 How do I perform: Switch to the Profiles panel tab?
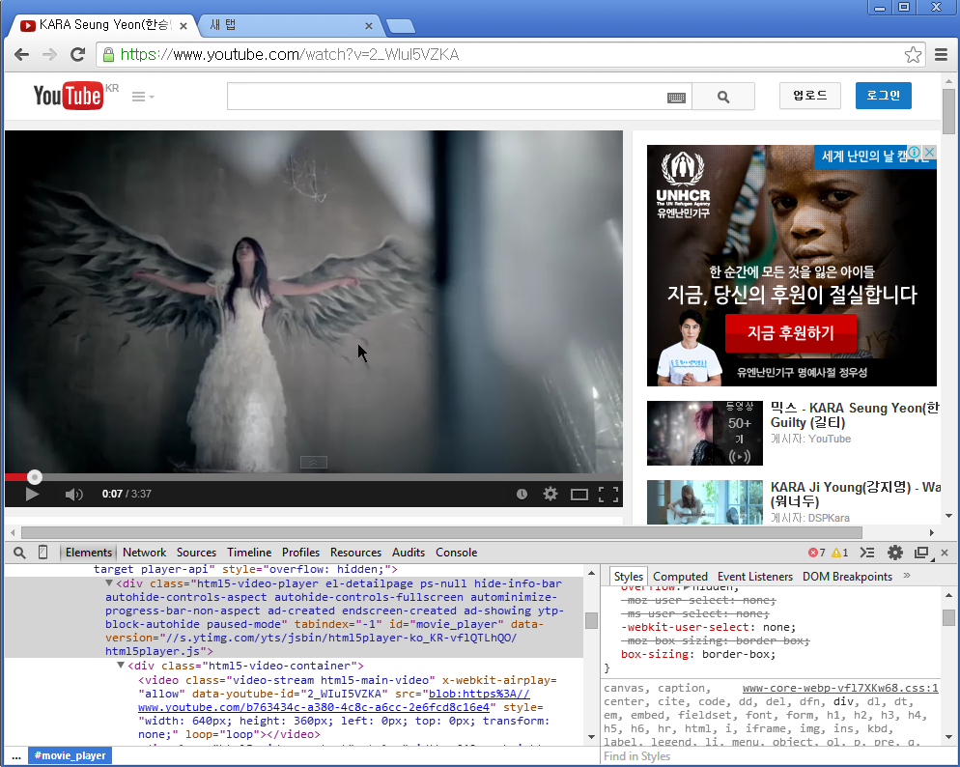point(300,553)
